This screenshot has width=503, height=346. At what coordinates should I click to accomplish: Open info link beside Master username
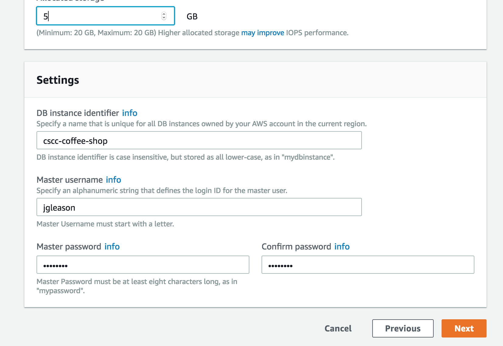tap(113, 180)
